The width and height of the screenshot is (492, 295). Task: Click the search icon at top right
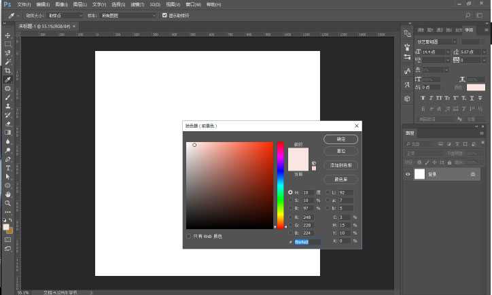pyautogui.click(x=468, y=15)
